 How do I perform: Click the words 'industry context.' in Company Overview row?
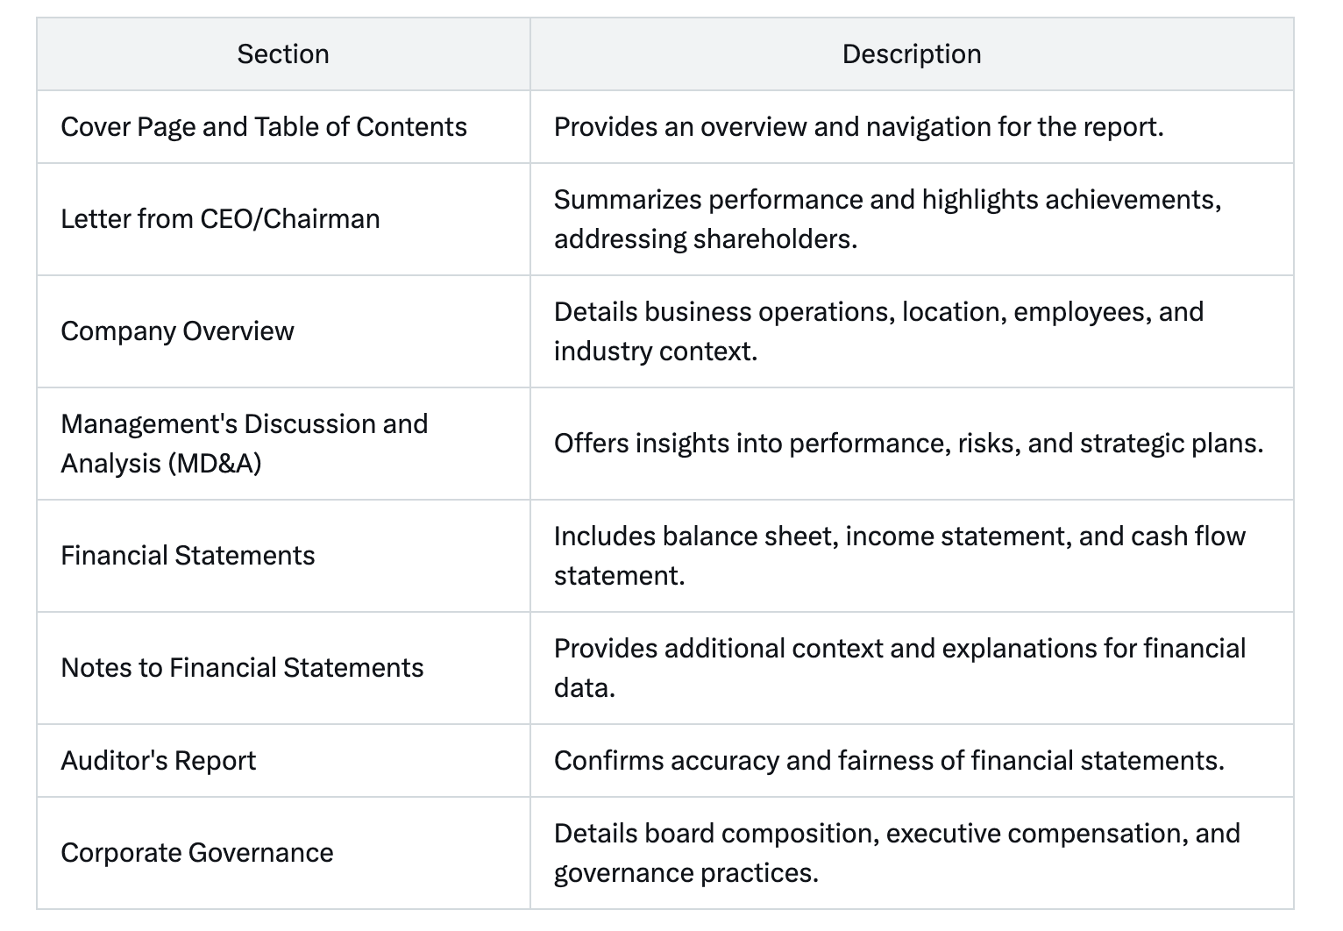point(656,352)
